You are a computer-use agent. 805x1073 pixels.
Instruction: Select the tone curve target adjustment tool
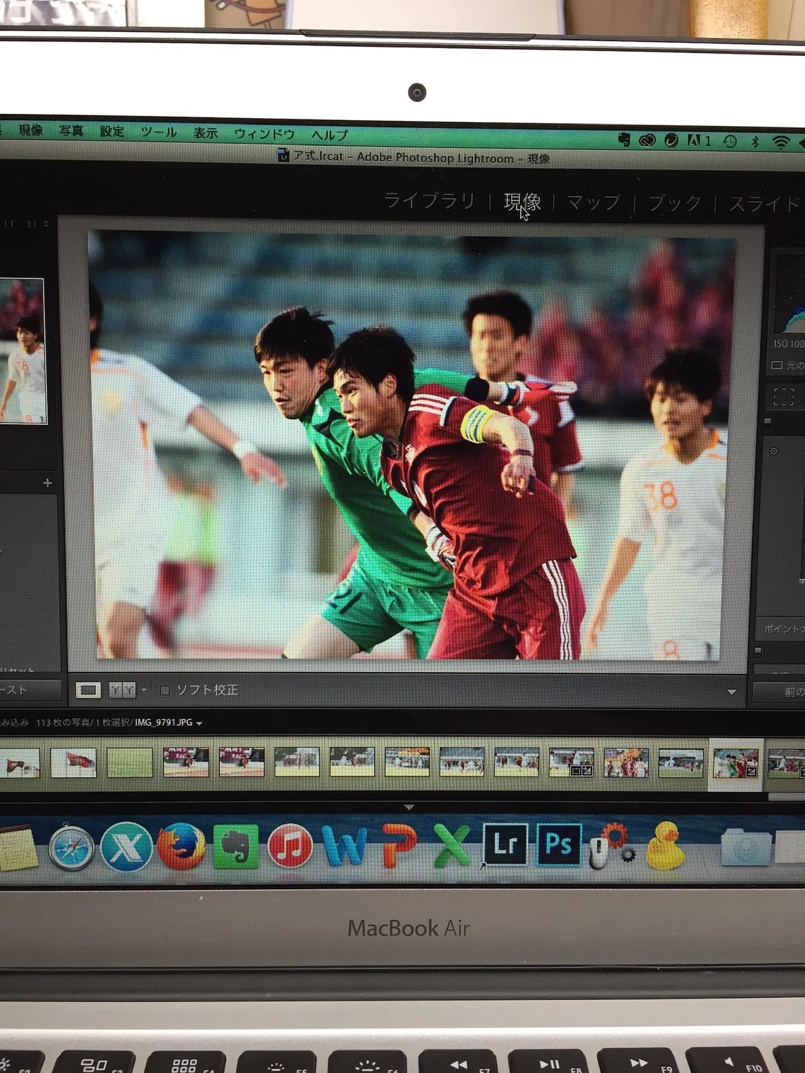click(773, 451)
